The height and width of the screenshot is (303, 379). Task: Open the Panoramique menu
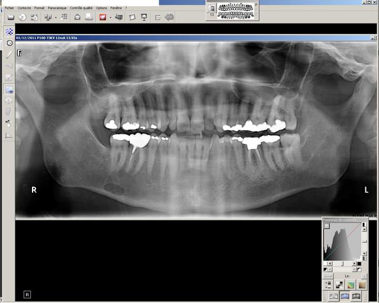[x=57, y=8]
